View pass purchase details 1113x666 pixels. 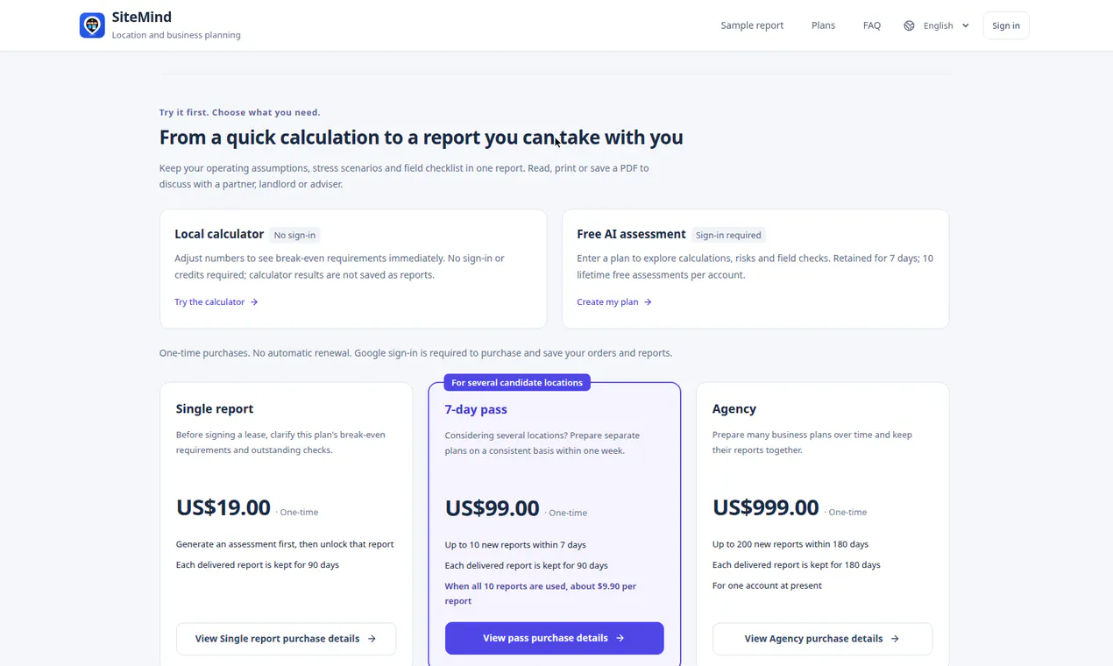tap(555, 638)
